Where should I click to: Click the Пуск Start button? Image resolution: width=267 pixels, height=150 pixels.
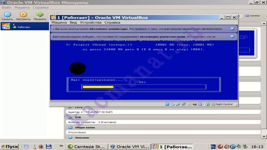pos(10,147)
